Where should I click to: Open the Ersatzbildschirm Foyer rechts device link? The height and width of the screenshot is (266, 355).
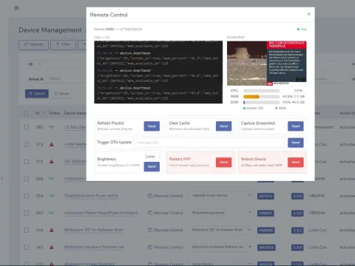tap(91, 196)
